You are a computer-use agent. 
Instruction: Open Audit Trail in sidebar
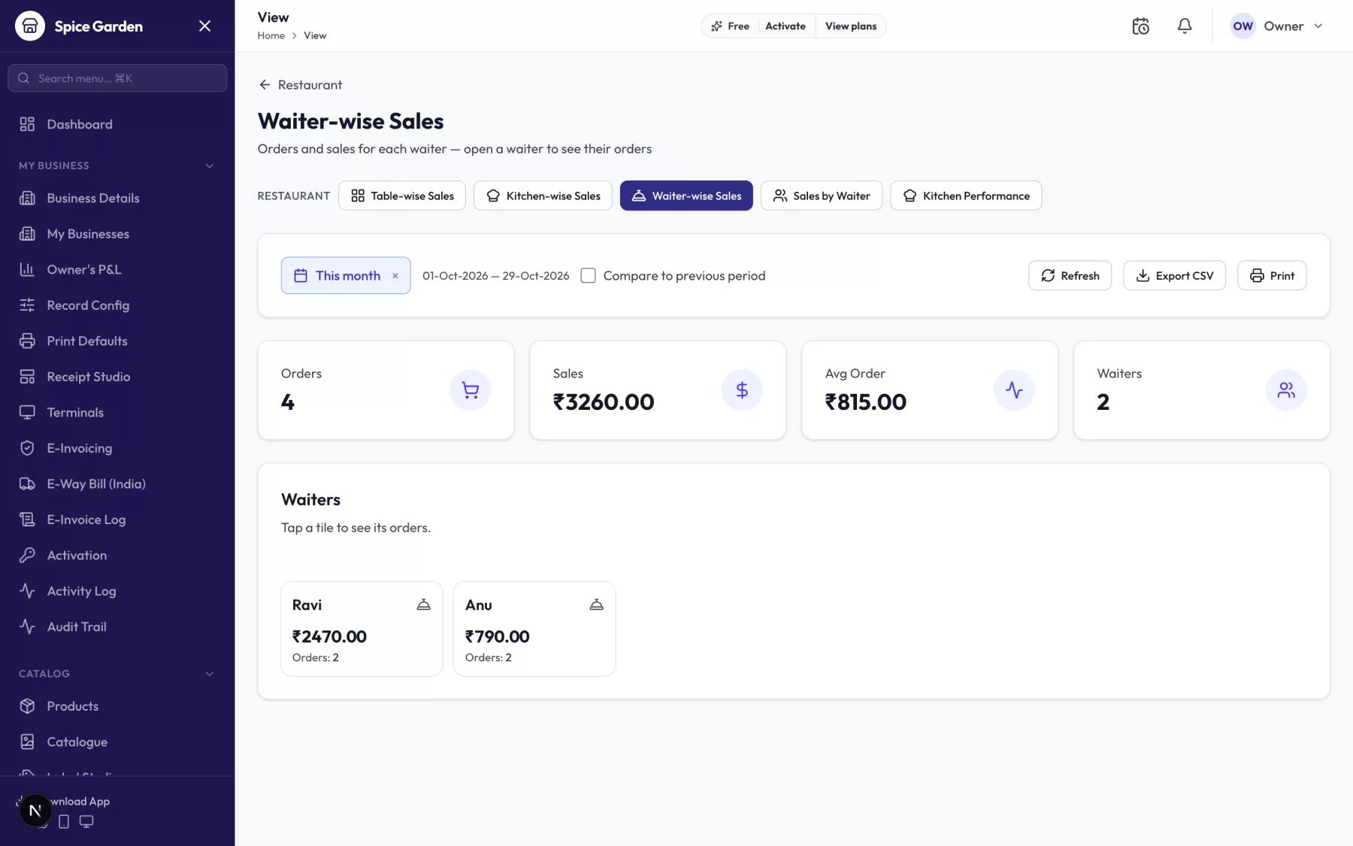click(x=117, y=627)
